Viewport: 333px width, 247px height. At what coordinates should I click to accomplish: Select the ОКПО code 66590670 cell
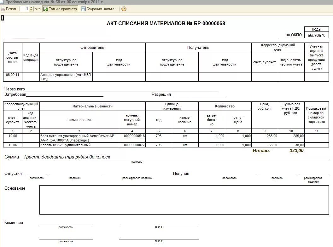click(316, 35)
